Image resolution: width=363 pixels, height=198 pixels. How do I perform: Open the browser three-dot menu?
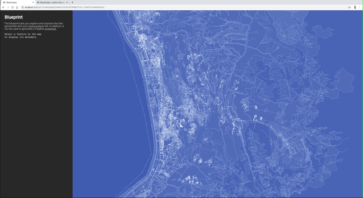coord(360,7)
